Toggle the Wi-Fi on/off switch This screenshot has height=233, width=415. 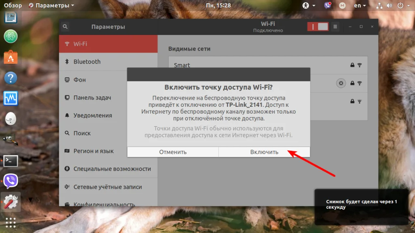tap(318, 27)
